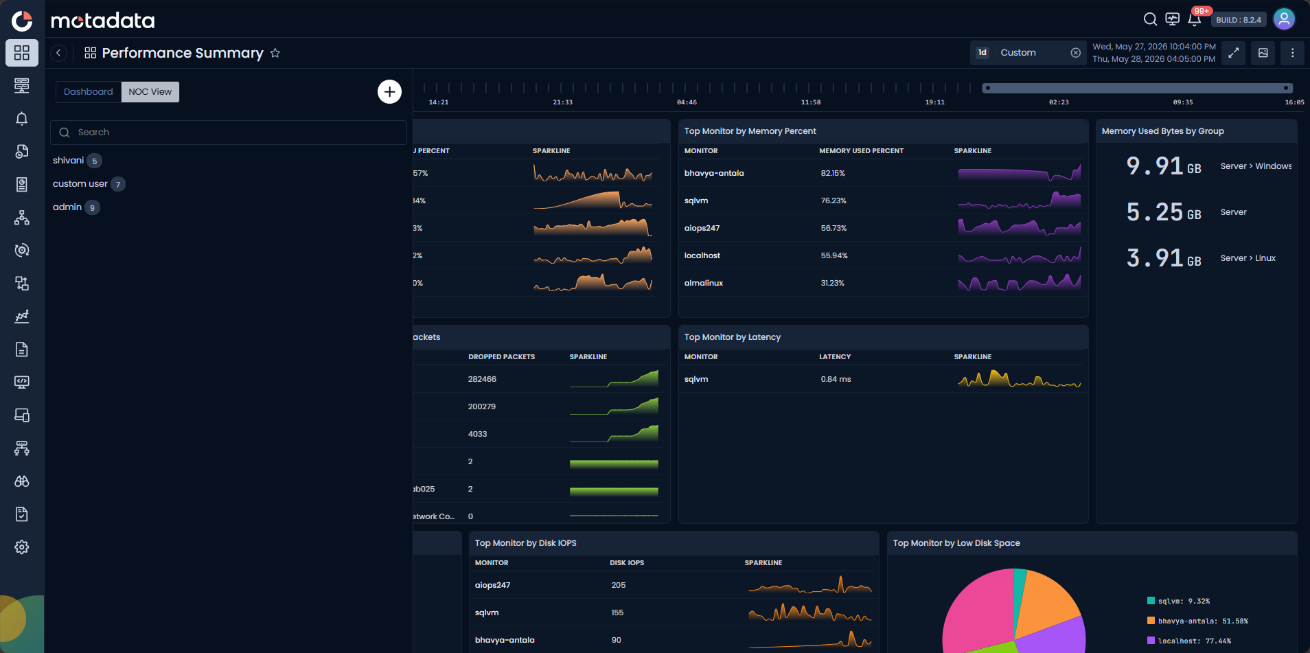Go back using the arrow beside Performance Summary
Viewport: 1310px width, 653px height.
59,53
